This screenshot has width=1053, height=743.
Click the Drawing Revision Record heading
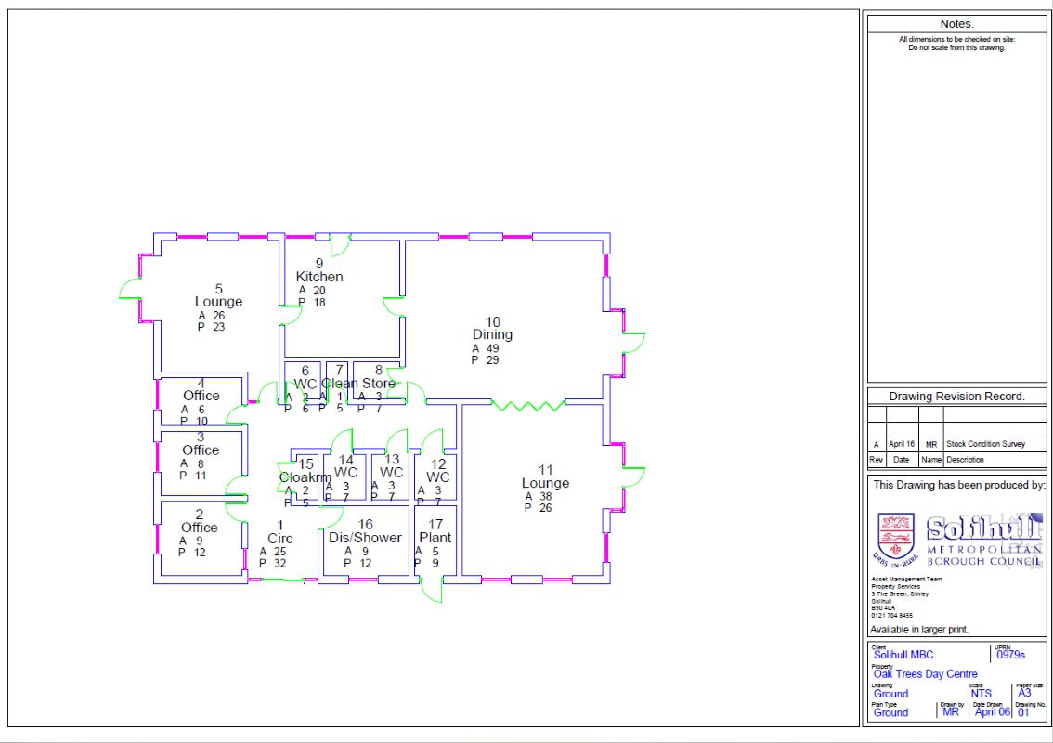pyautogui.click(x=956, y=397)
